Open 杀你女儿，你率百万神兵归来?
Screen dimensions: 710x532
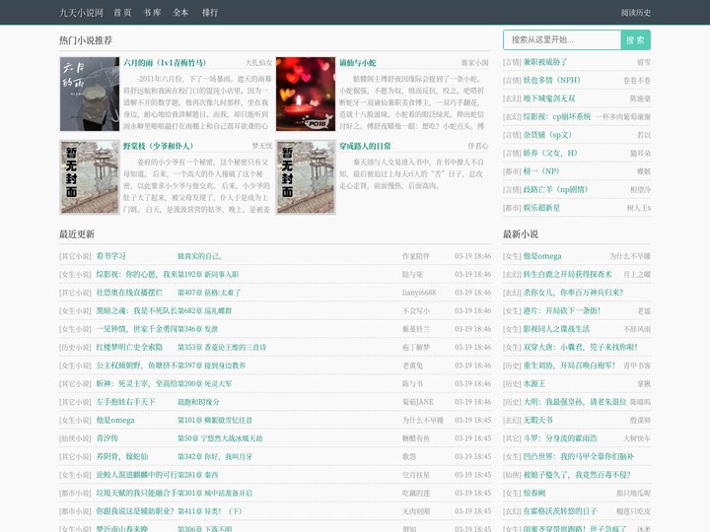click(573, 293)
